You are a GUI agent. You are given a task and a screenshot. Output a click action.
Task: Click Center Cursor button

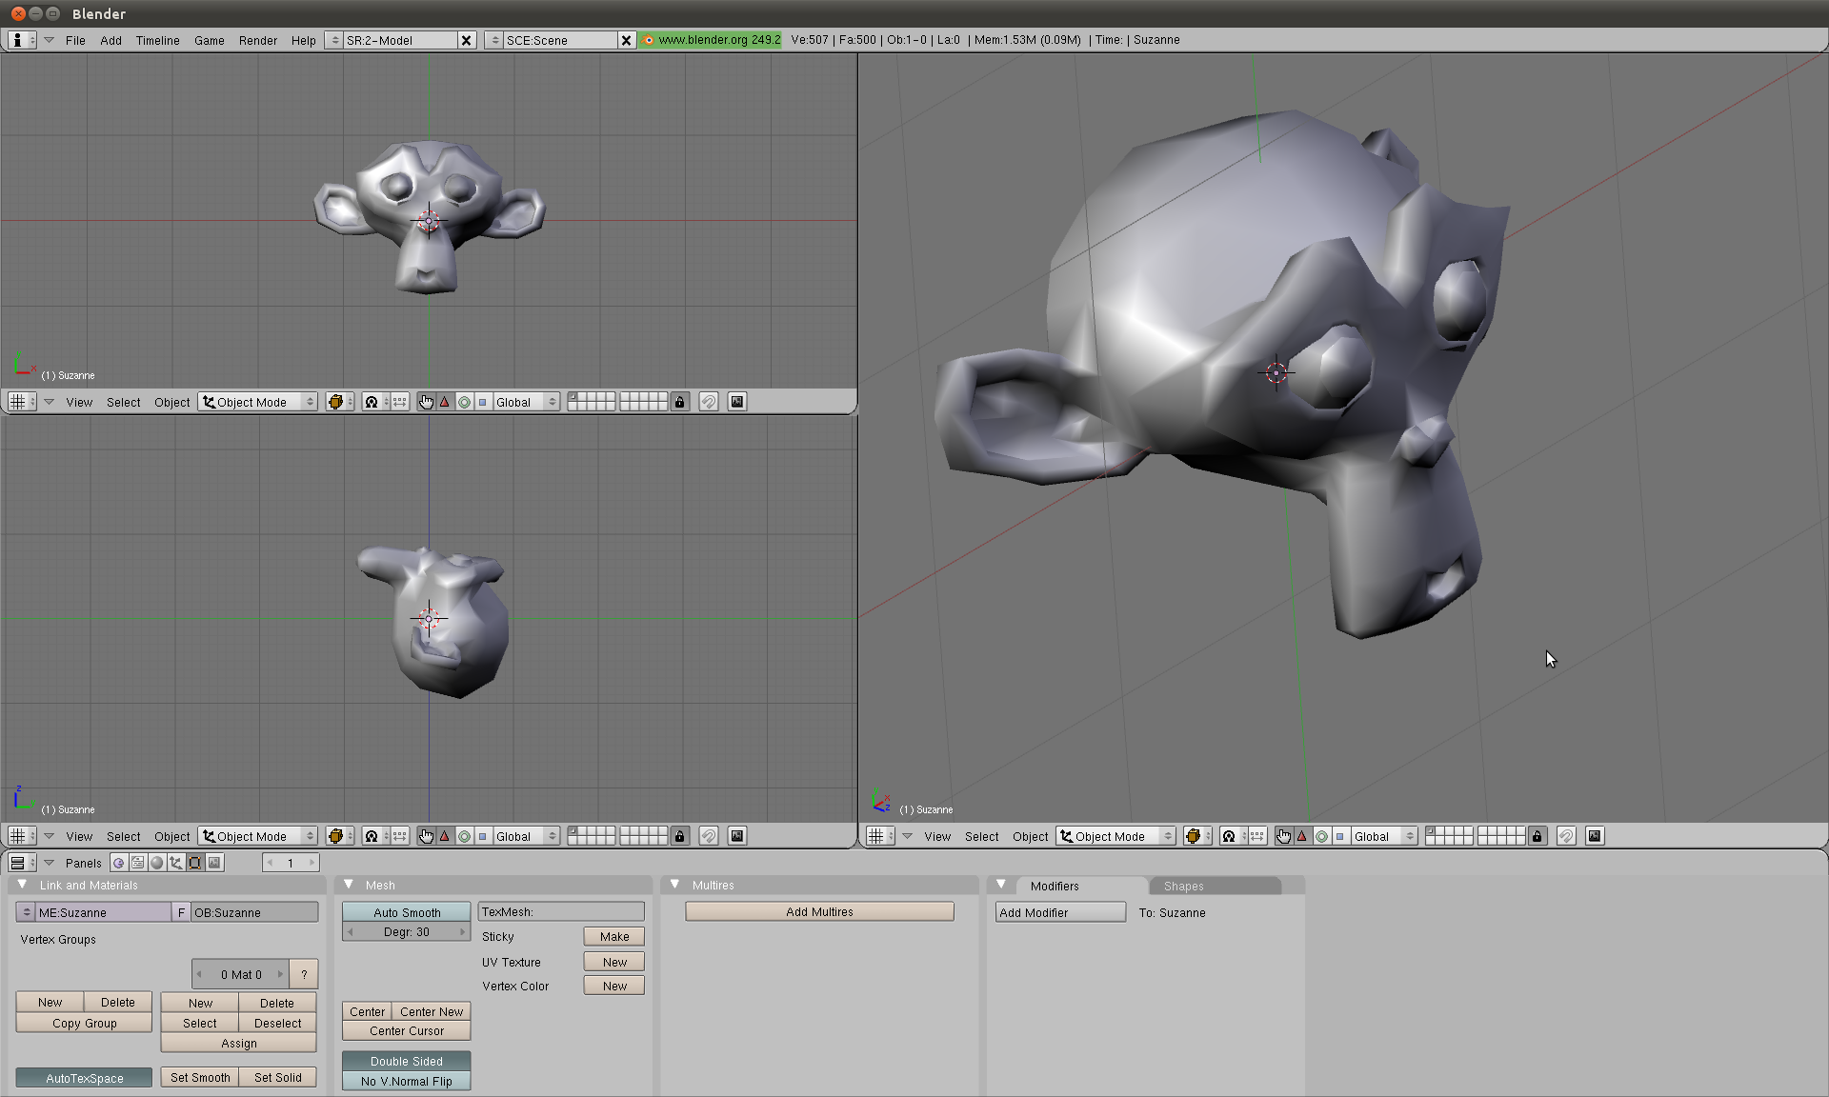click(x=407, y=1030)
